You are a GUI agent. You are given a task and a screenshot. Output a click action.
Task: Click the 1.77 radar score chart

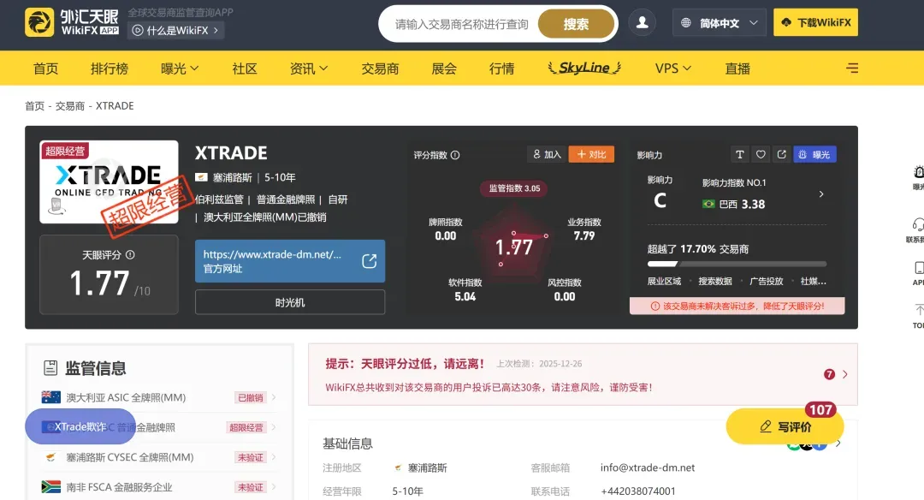[514, 246]
